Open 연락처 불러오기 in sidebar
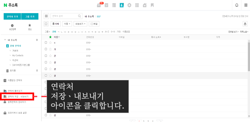Screen dimensions: 250x131 tap(15, 91)
